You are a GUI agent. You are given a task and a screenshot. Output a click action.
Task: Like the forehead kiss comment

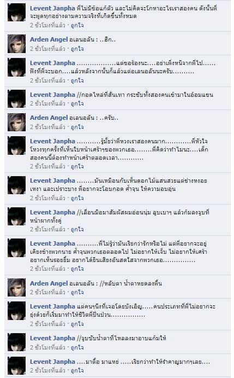[x=77, y=229]
